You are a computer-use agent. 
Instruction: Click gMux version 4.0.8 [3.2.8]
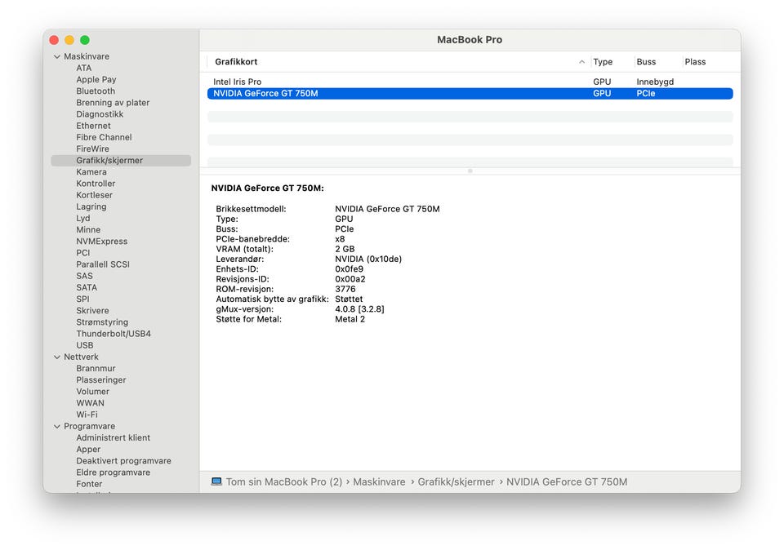coord(359,309)
